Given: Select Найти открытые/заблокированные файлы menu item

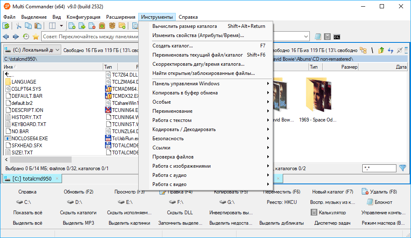Looking at the screenshot, I should [x=211, y=73].
